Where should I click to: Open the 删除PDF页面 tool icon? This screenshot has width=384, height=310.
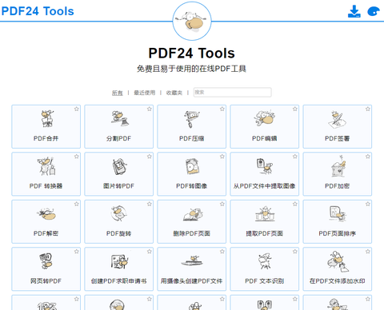tap(193, 215)
